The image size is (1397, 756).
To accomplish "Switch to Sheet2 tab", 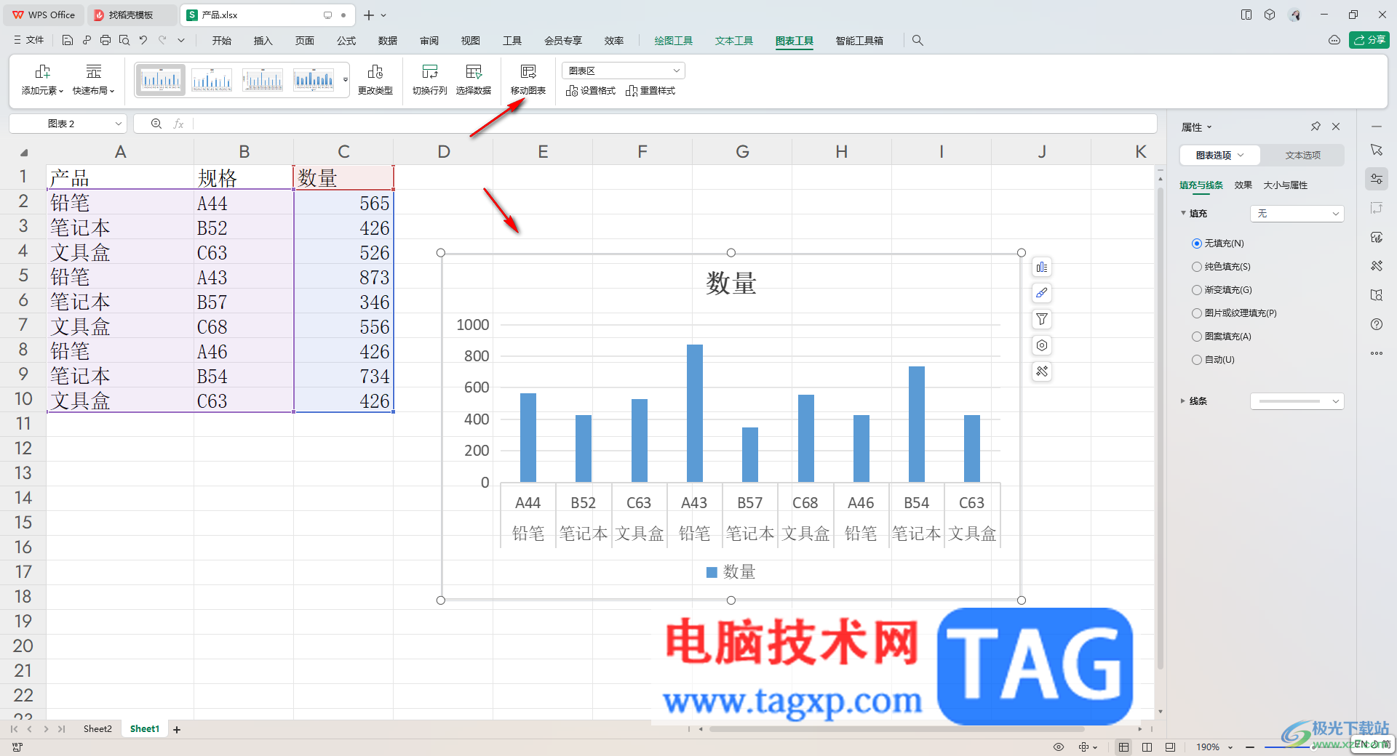I will 97,728.
